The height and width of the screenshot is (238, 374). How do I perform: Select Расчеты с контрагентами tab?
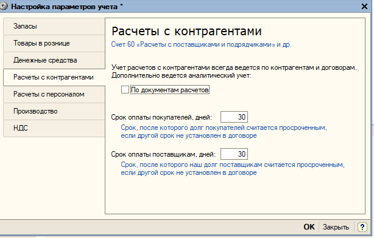(54, 77)
